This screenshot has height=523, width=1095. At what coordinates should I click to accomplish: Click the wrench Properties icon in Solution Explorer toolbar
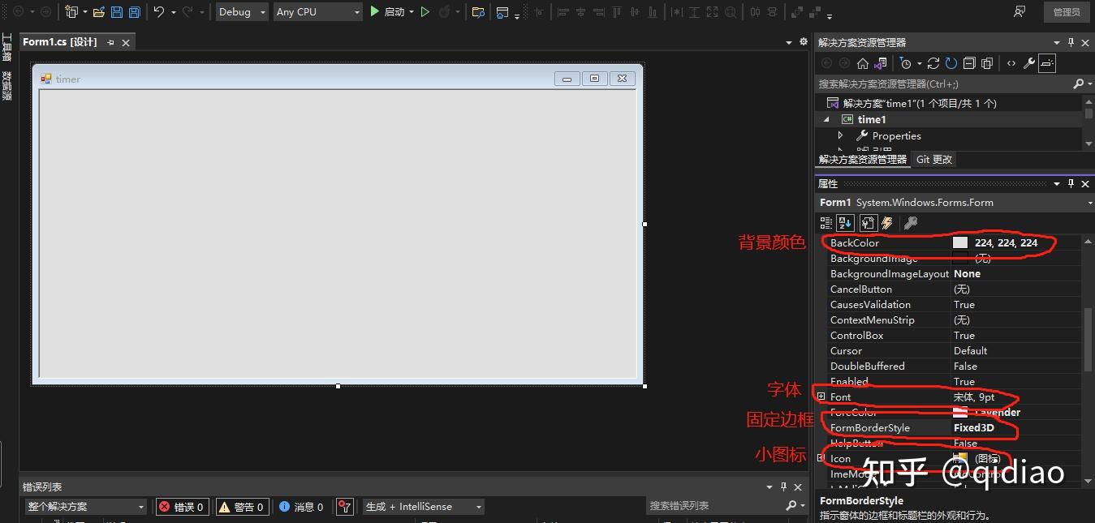pos(1029,63)
